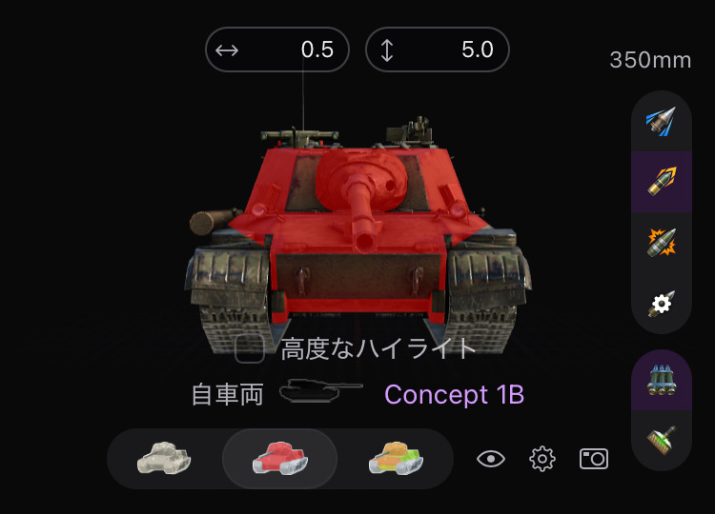The image size is (715, 514).
Task: Select the armor-piercing shell icon
Action: 662,121
